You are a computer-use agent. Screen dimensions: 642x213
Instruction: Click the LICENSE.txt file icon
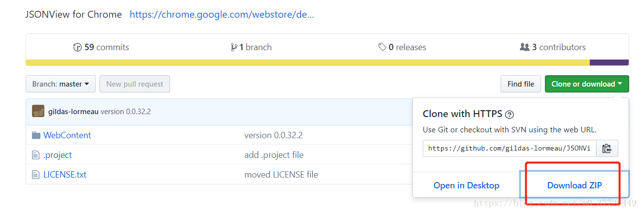(x=35, y=175)
